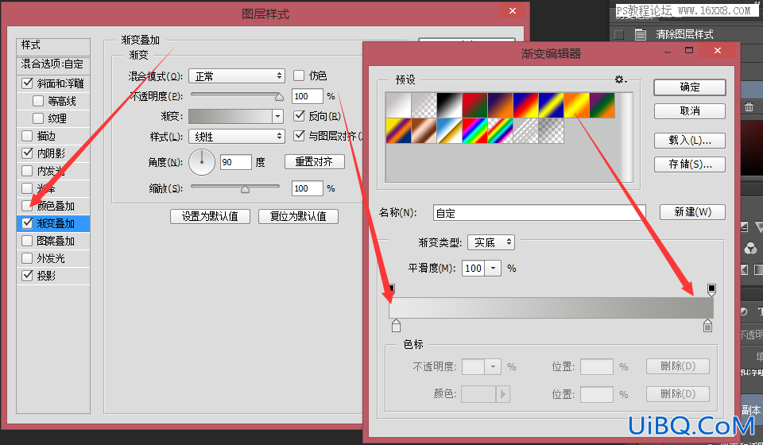Click the 缩放 scale slider track
Screen dimensions: 763x445
[x=235, y=188]
